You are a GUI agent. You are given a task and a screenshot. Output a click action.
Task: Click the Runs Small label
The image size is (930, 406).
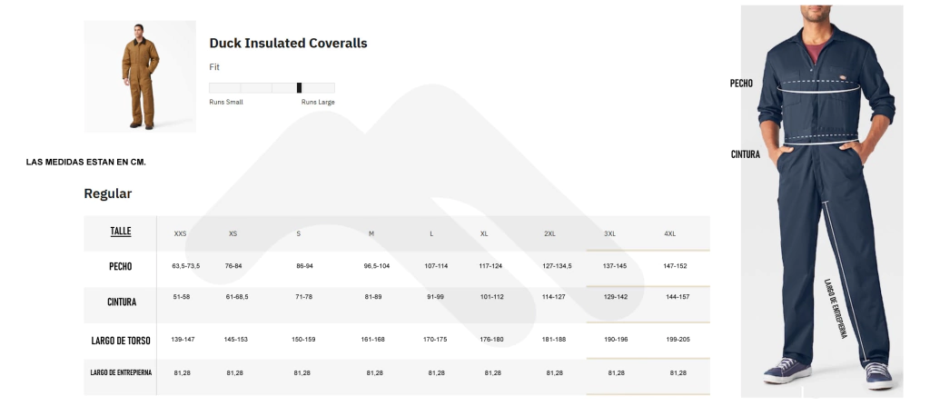click(226, 102)
